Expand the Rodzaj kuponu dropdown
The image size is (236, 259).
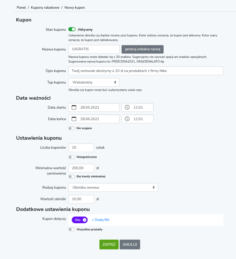[113, 187]
